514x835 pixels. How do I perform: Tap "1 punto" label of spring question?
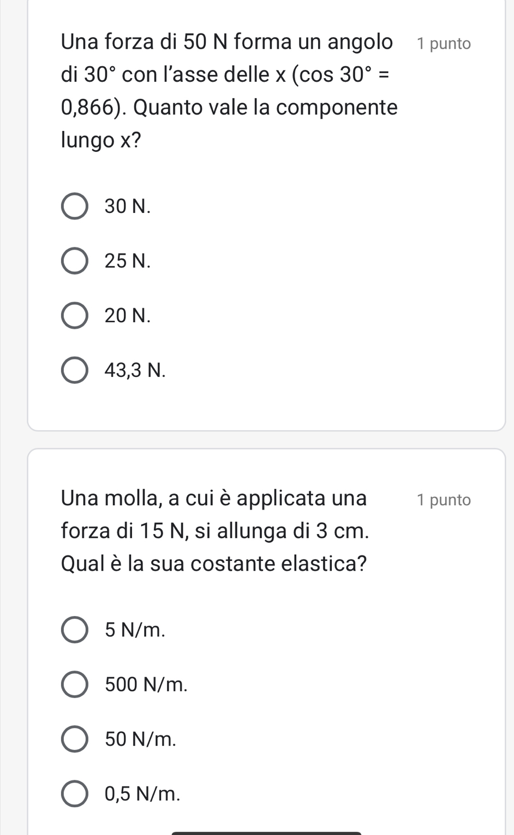click(x=443, y=500)
